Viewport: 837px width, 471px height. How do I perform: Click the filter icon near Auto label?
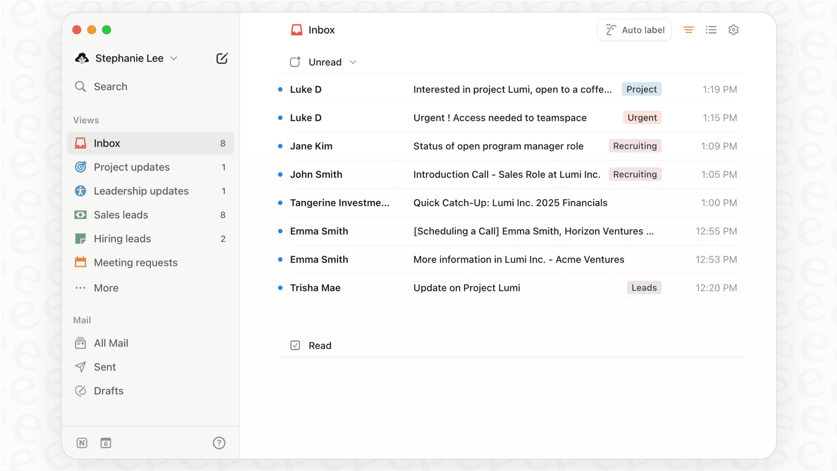pyautogui.click(x=689, y=29)
